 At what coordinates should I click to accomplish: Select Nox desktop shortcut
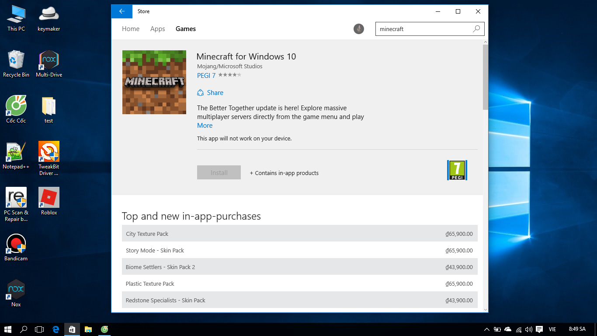(x=16, y=294)
